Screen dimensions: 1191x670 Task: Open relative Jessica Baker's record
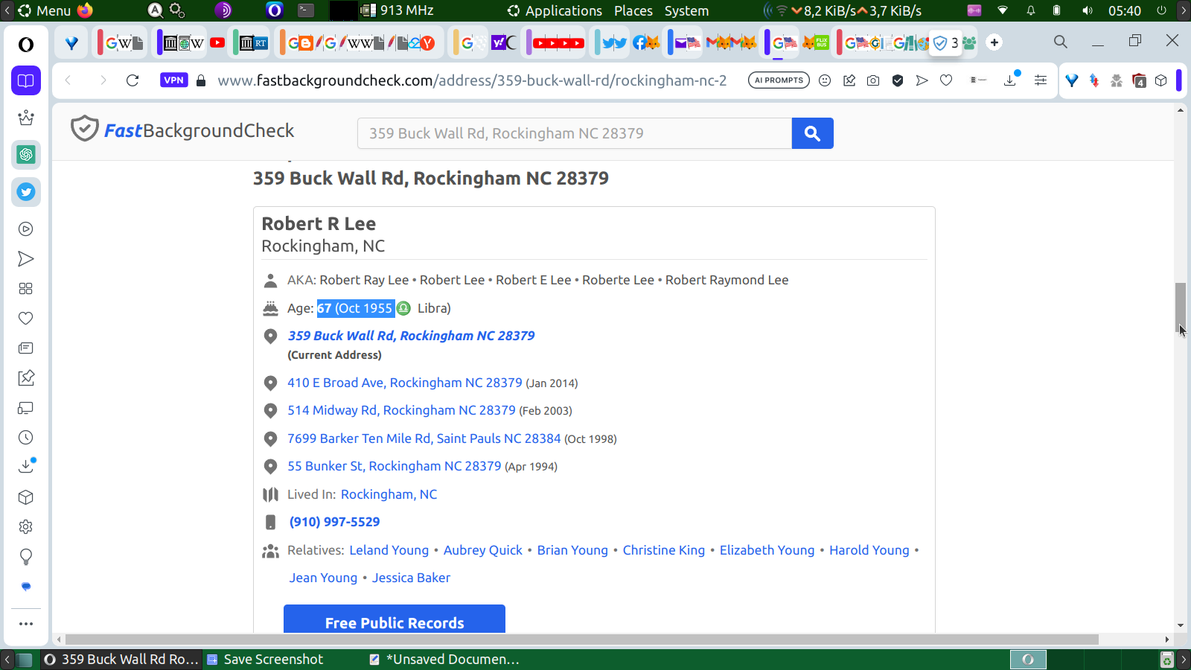(412, 578)
